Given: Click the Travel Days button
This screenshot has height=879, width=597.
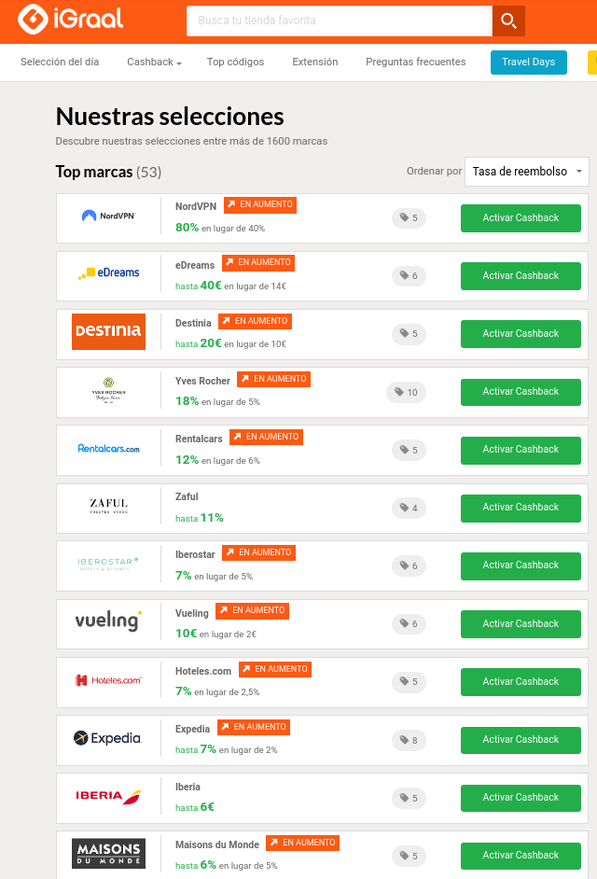Looking at the screenshot, I should coord(528,63).
